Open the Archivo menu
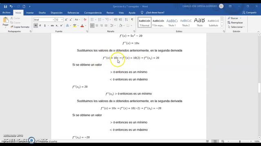This screenshot has width=261, height=146. [x=7, y=13]
